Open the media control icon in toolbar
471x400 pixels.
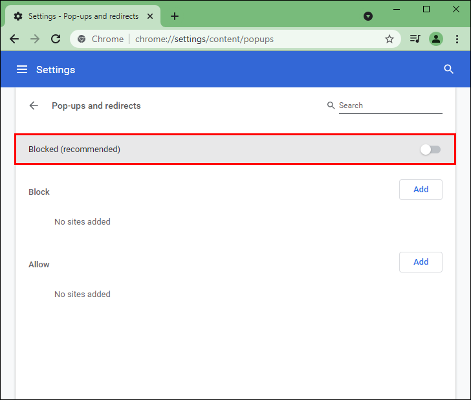point(415,39)
